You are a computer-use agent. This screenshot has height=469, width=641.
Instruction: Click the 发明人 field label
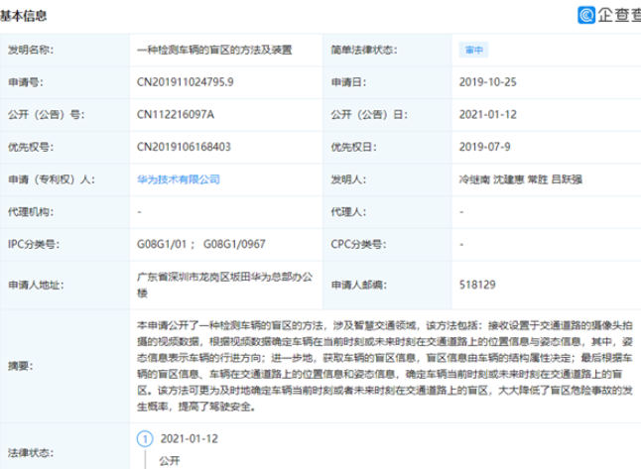(x=348, y=179)
